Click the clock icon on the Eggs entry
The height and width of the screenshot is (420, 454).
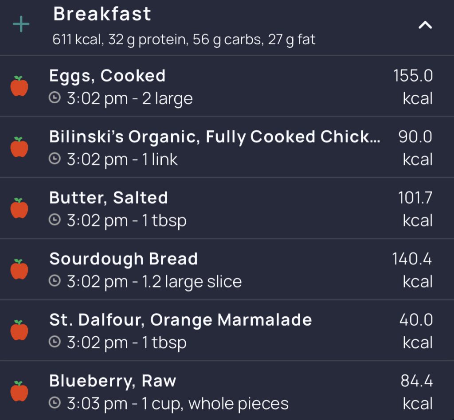(x=55, y=98)
